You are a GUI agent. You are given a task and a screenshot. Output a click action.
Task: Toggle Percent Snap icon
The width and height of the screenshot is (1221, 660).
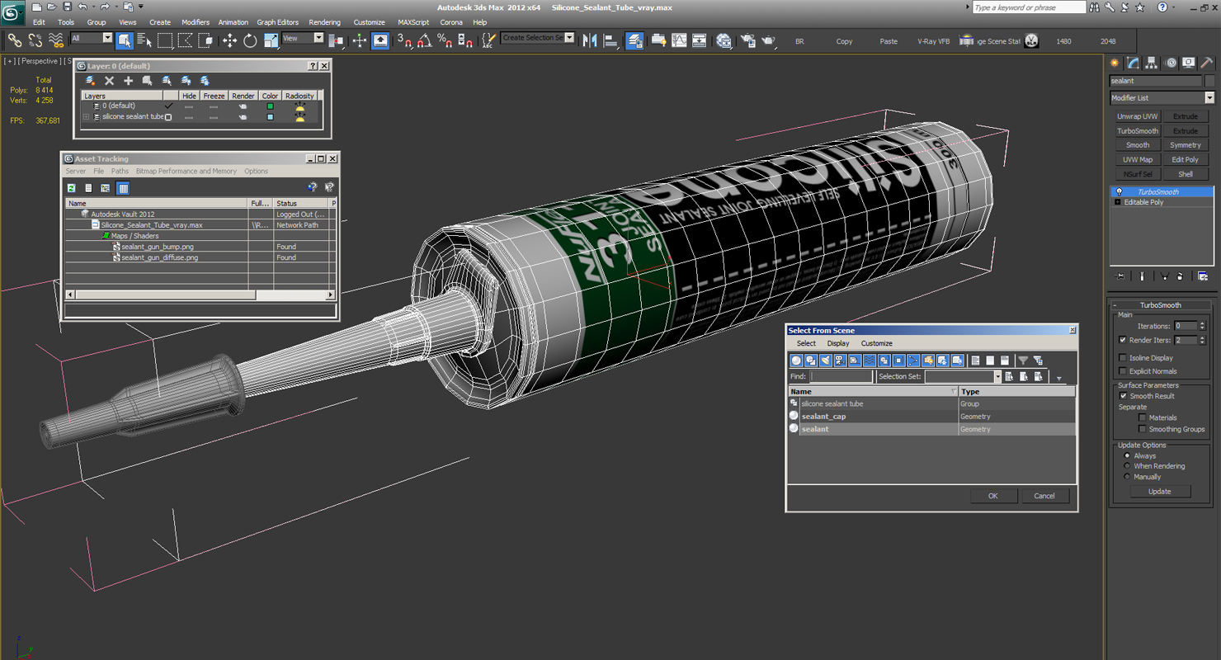pyautogui.click(x=445, y=40)
